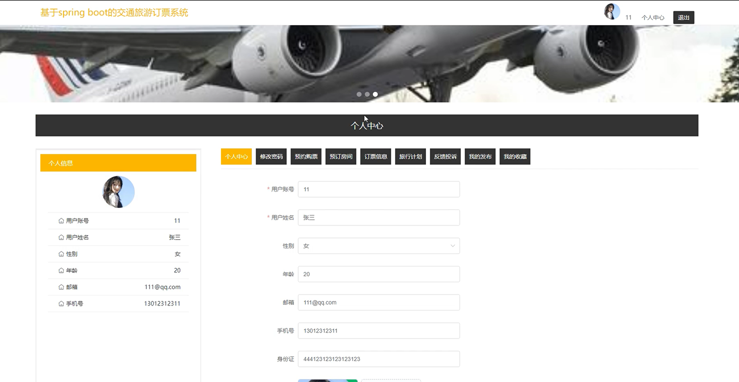Open the 反馈投诉 tab
The height and width of the screenshot is (382, 739).
click(x=445, y=156)
